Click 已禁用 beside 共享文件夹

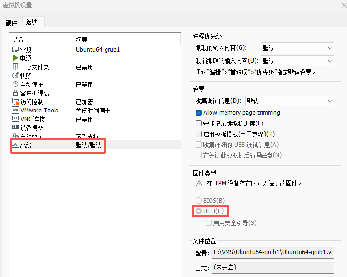click(x=84, y=67)
